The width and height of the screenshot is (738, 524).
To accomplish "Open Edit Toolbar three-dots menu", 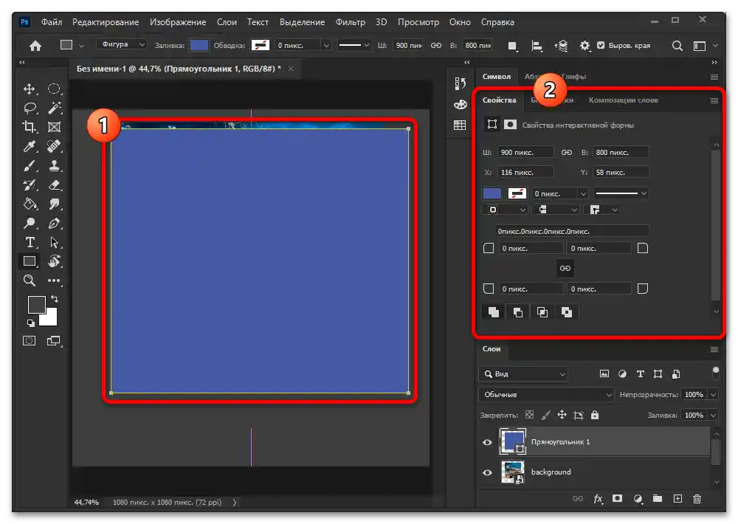I will pos(54,280).
